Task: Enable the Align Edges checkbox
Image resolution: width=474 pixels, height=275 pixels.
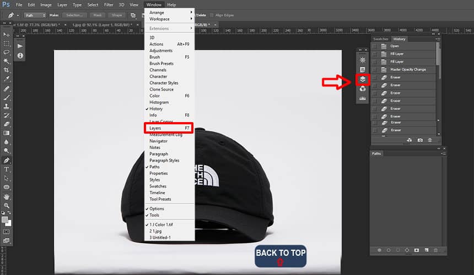Action: (212, 15)
